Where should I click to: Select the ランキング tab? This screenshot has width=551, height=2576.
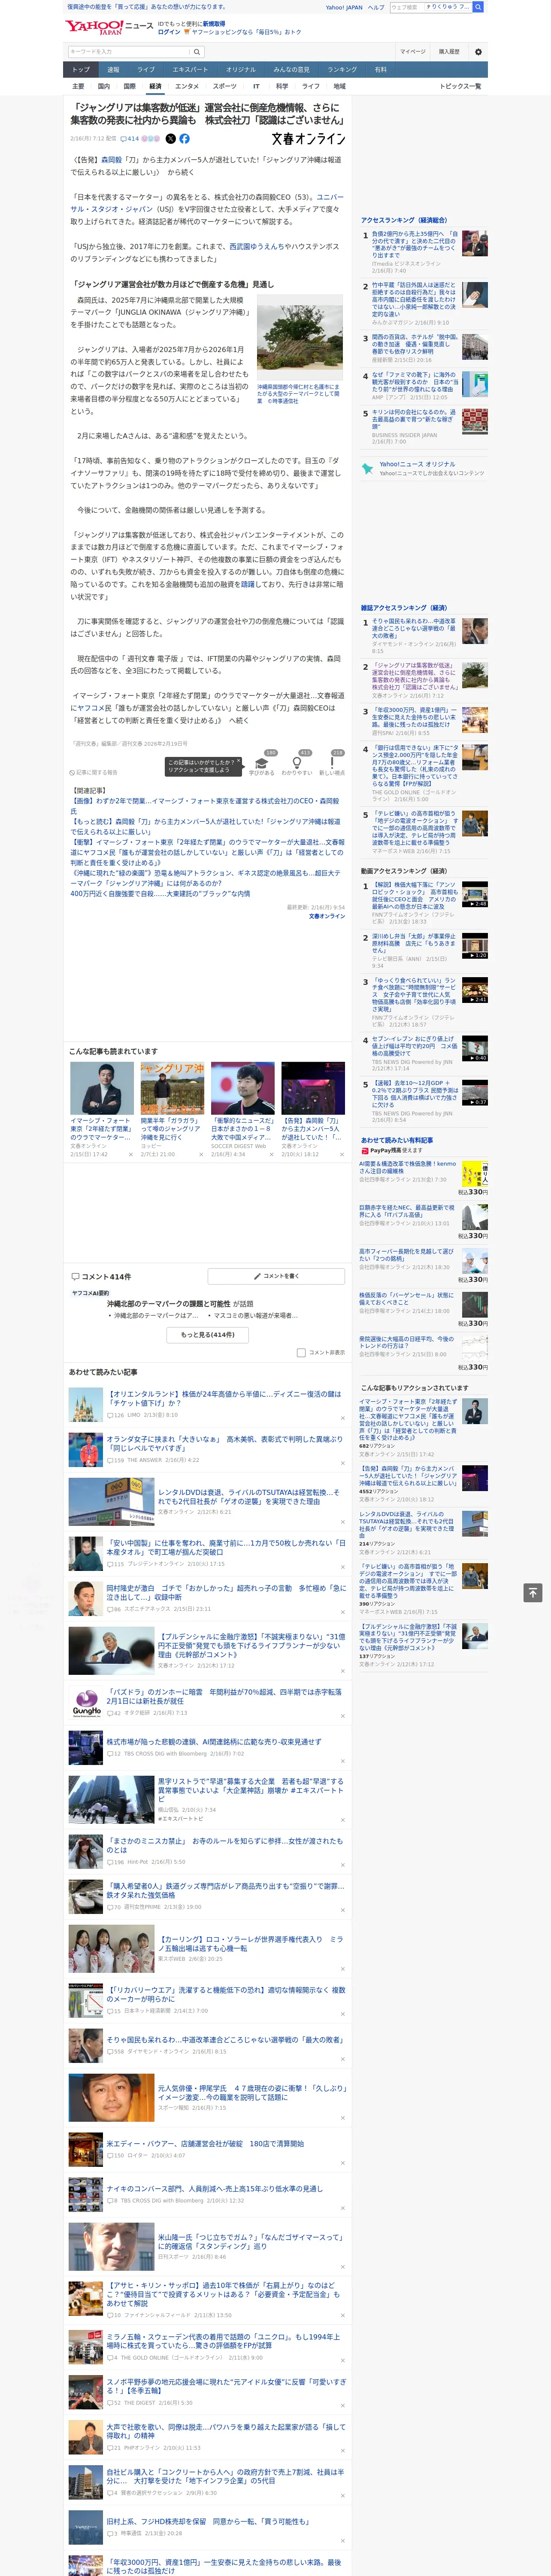342,70
